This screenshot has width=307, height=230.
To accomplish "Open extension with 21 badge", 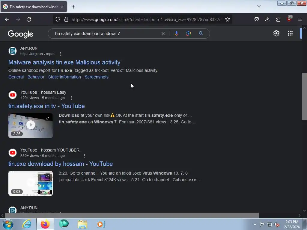I will (x=289, y=19).
